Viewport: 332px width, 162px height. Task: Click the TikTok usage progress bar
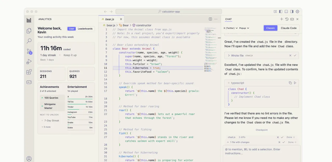80,104
